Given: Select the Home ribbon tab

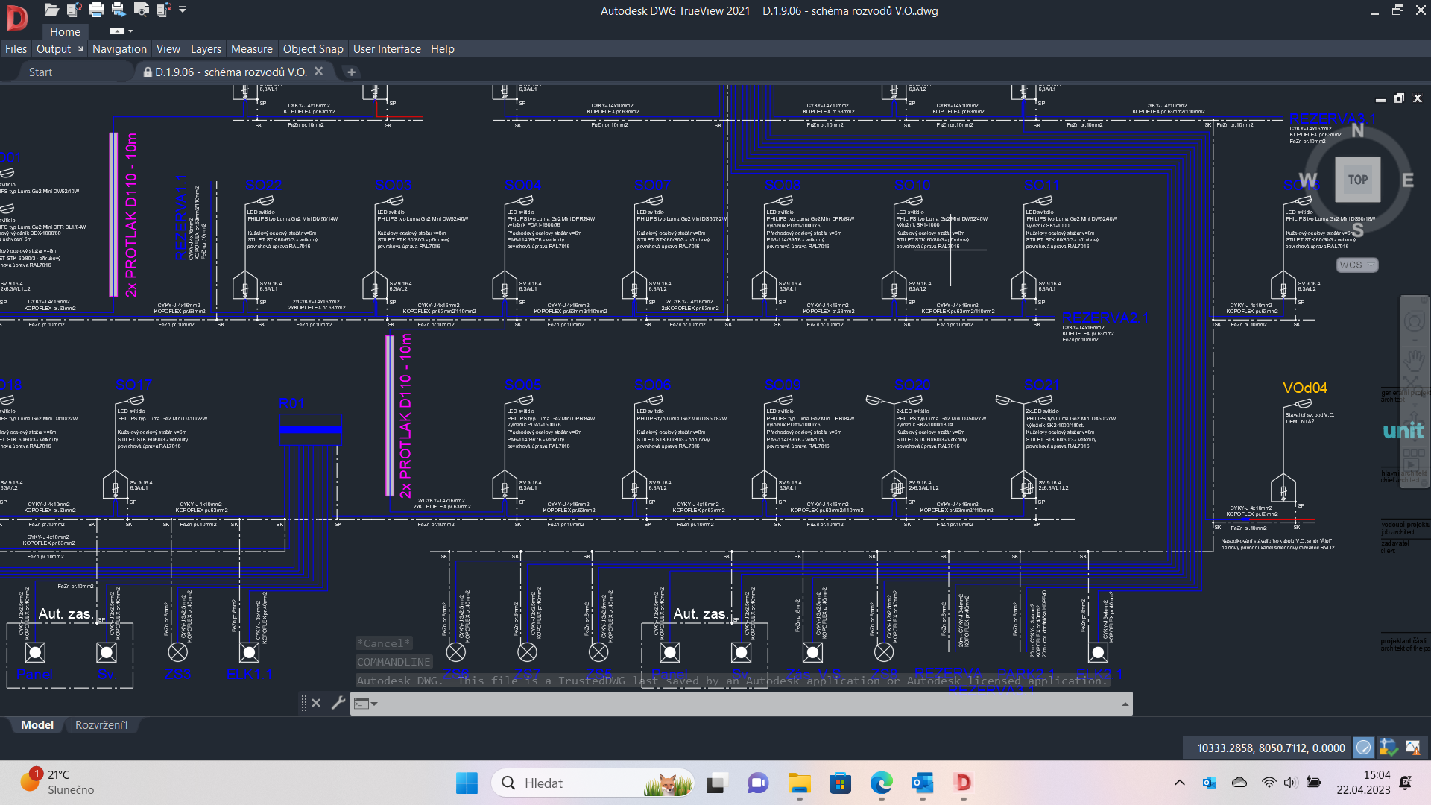Looking at the screenshot, I should tap(65, 31).
